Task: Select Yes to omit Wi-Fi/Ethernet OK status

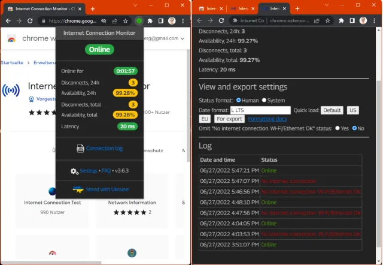Action: tap(338, 128)
